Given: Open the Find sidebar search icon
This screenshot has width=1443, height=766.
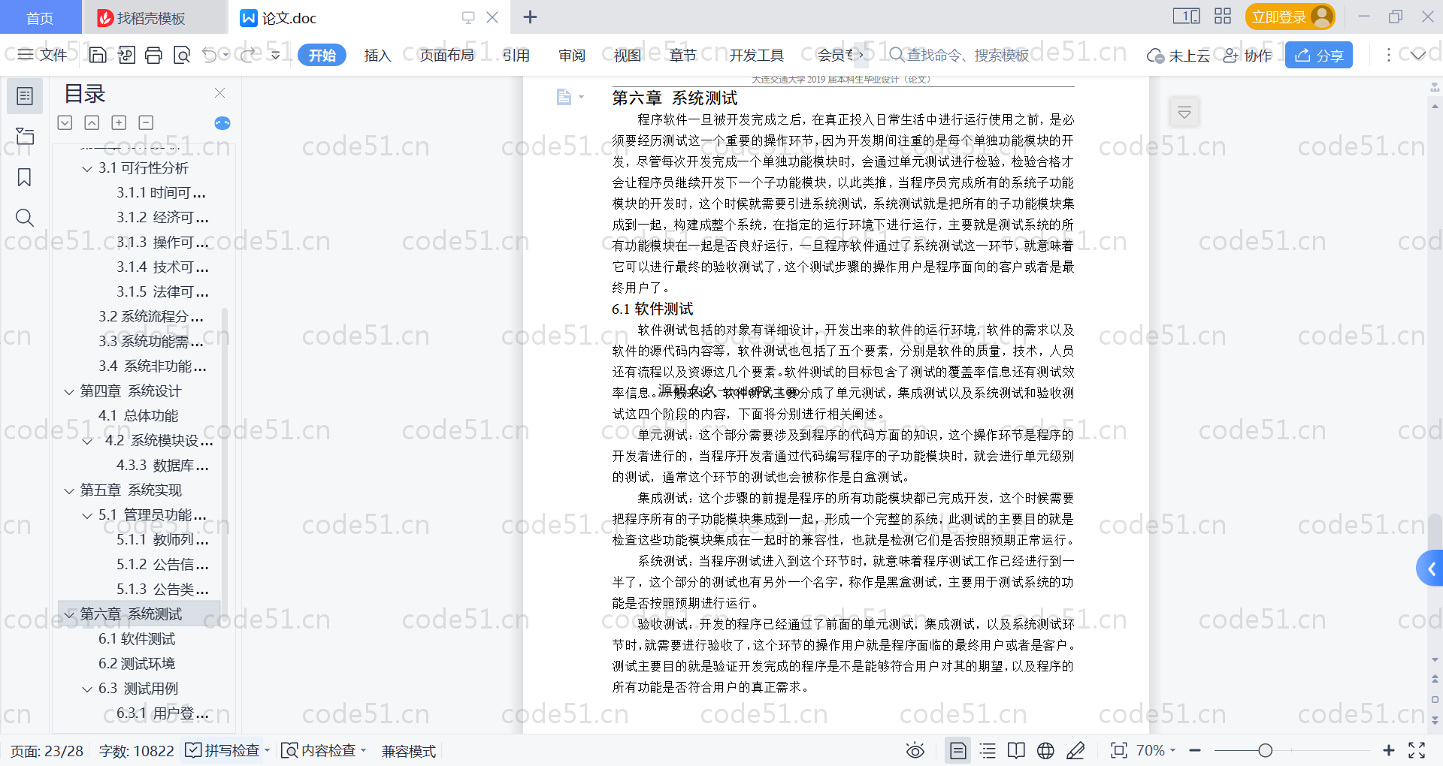Looking at the screenshot, I should coord(25,218).
